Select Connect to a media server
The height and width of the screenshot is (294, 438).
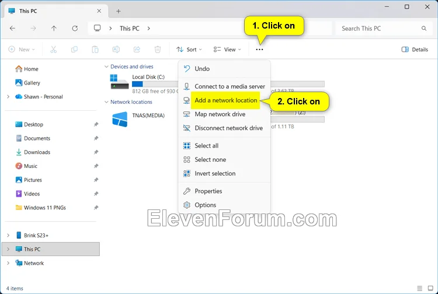[x=224, y=86]
